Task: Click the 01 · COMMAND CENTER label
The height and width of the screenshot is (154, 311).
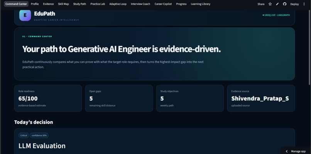Action: coord(37,37)
